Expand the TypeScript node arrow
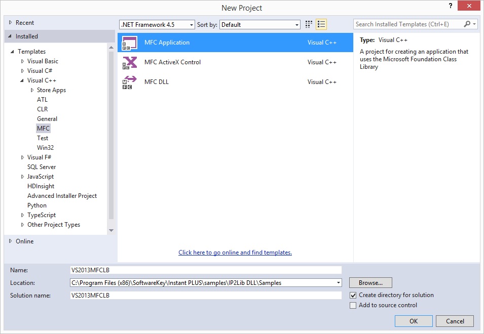484x334 pixels. coord(22,215)
